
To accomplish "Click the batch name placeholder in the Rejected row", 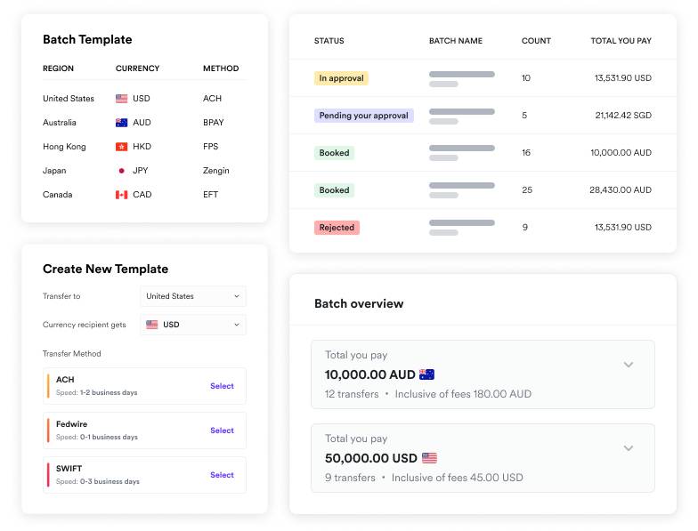I will click(x=461, y=228).
